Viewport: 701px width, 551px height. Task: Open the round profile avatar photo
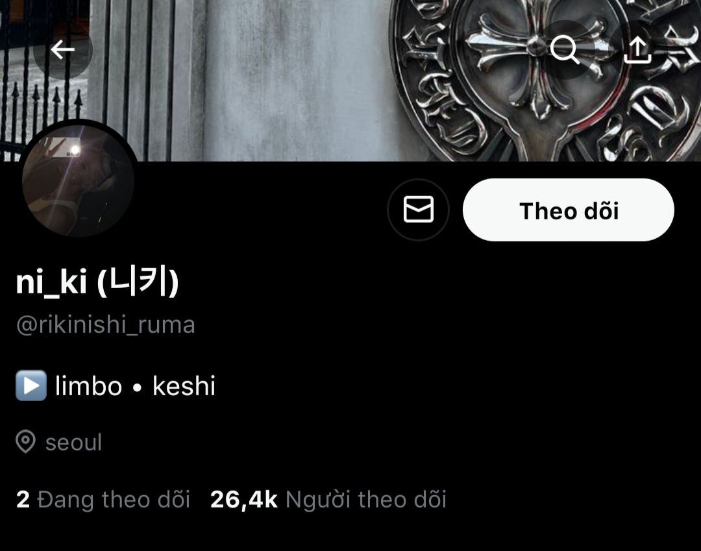pos(78,180)
